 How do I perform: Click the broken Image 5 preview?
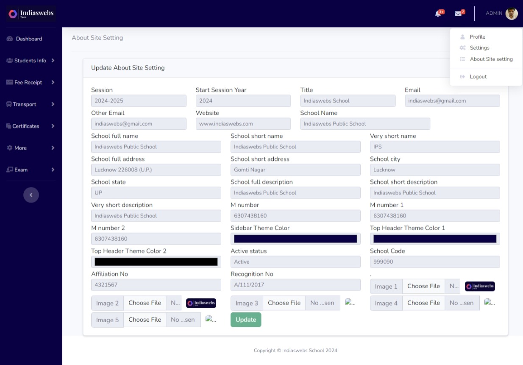click(x=211, y=319)
